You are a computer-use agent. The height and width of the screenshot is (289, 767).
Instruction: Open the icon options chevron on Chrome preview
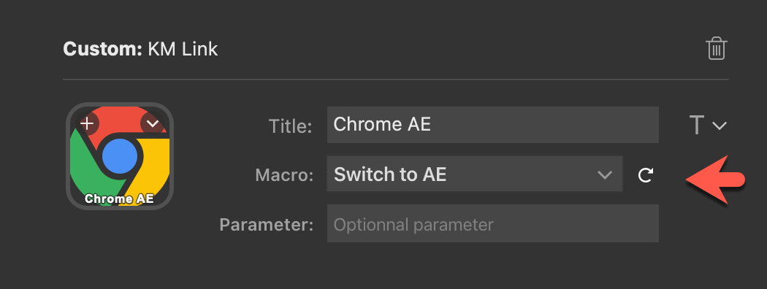tap(153, 123)
